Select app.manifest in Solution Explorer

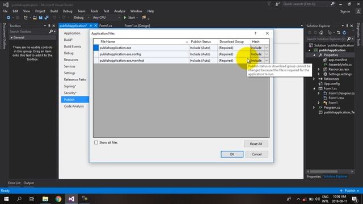[337, 59]
